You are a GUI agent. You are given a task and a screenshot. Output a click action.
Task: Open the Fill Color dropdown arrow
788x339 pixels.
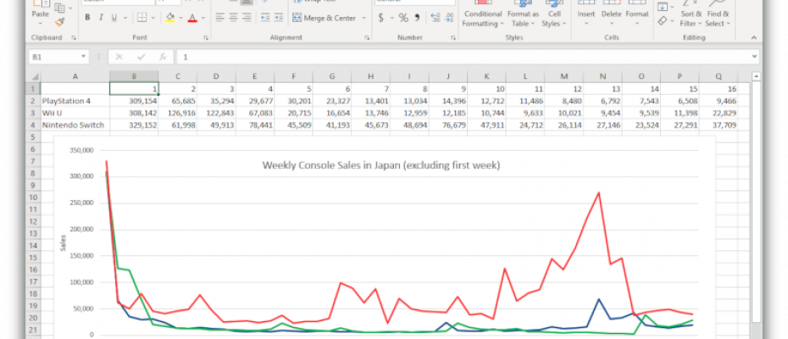point(181,18)
